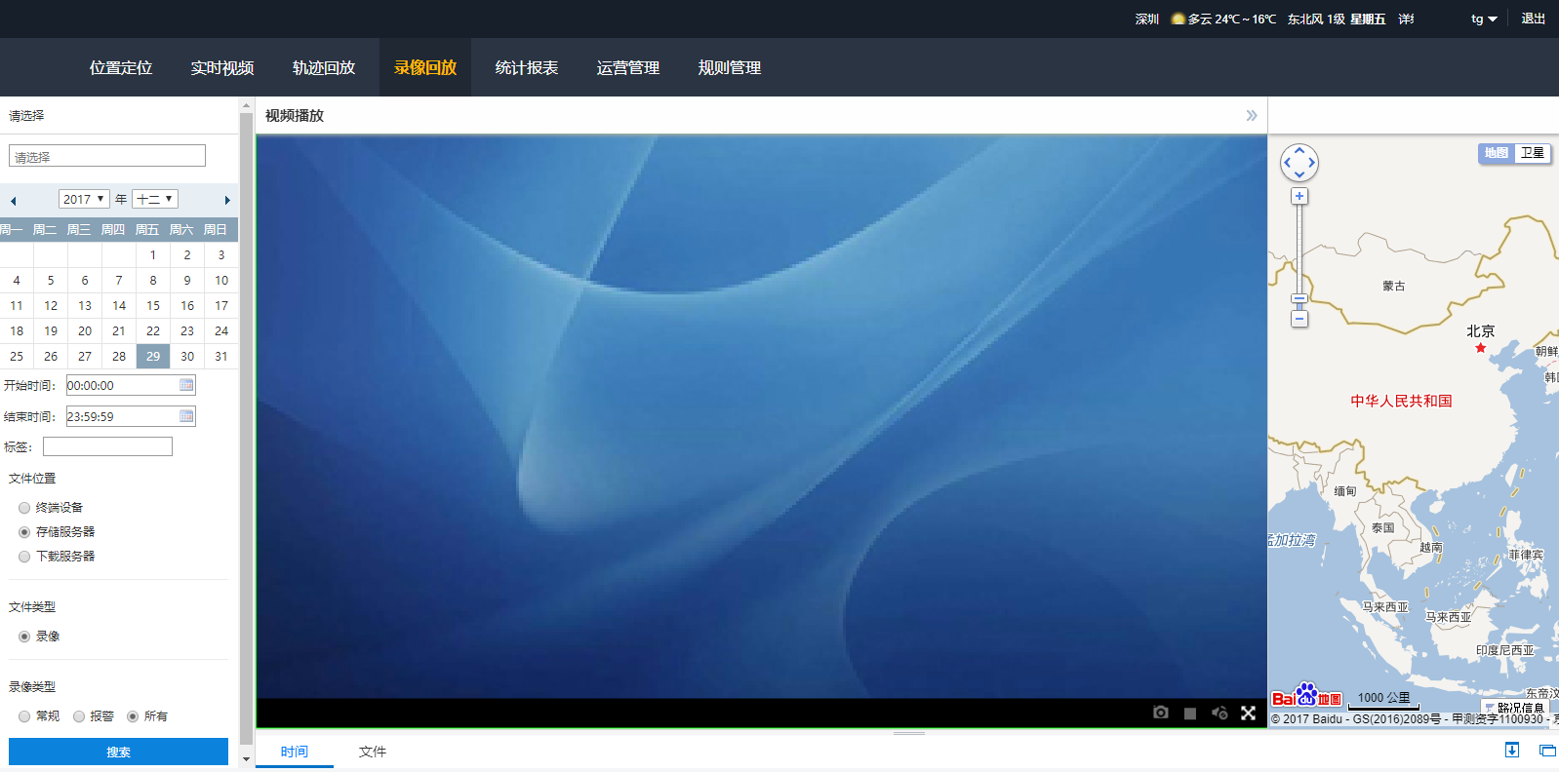This screenshot has width=1559, height=772.
Task: Select 录像 file type radio
Action: click(24, 637)
